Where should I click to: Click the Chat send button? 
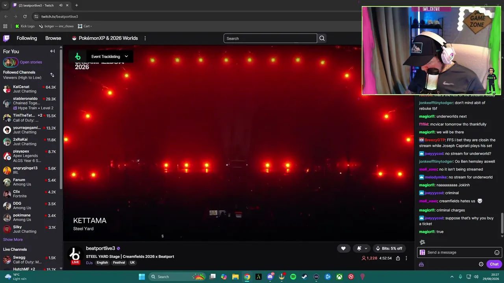pos(494,264)
